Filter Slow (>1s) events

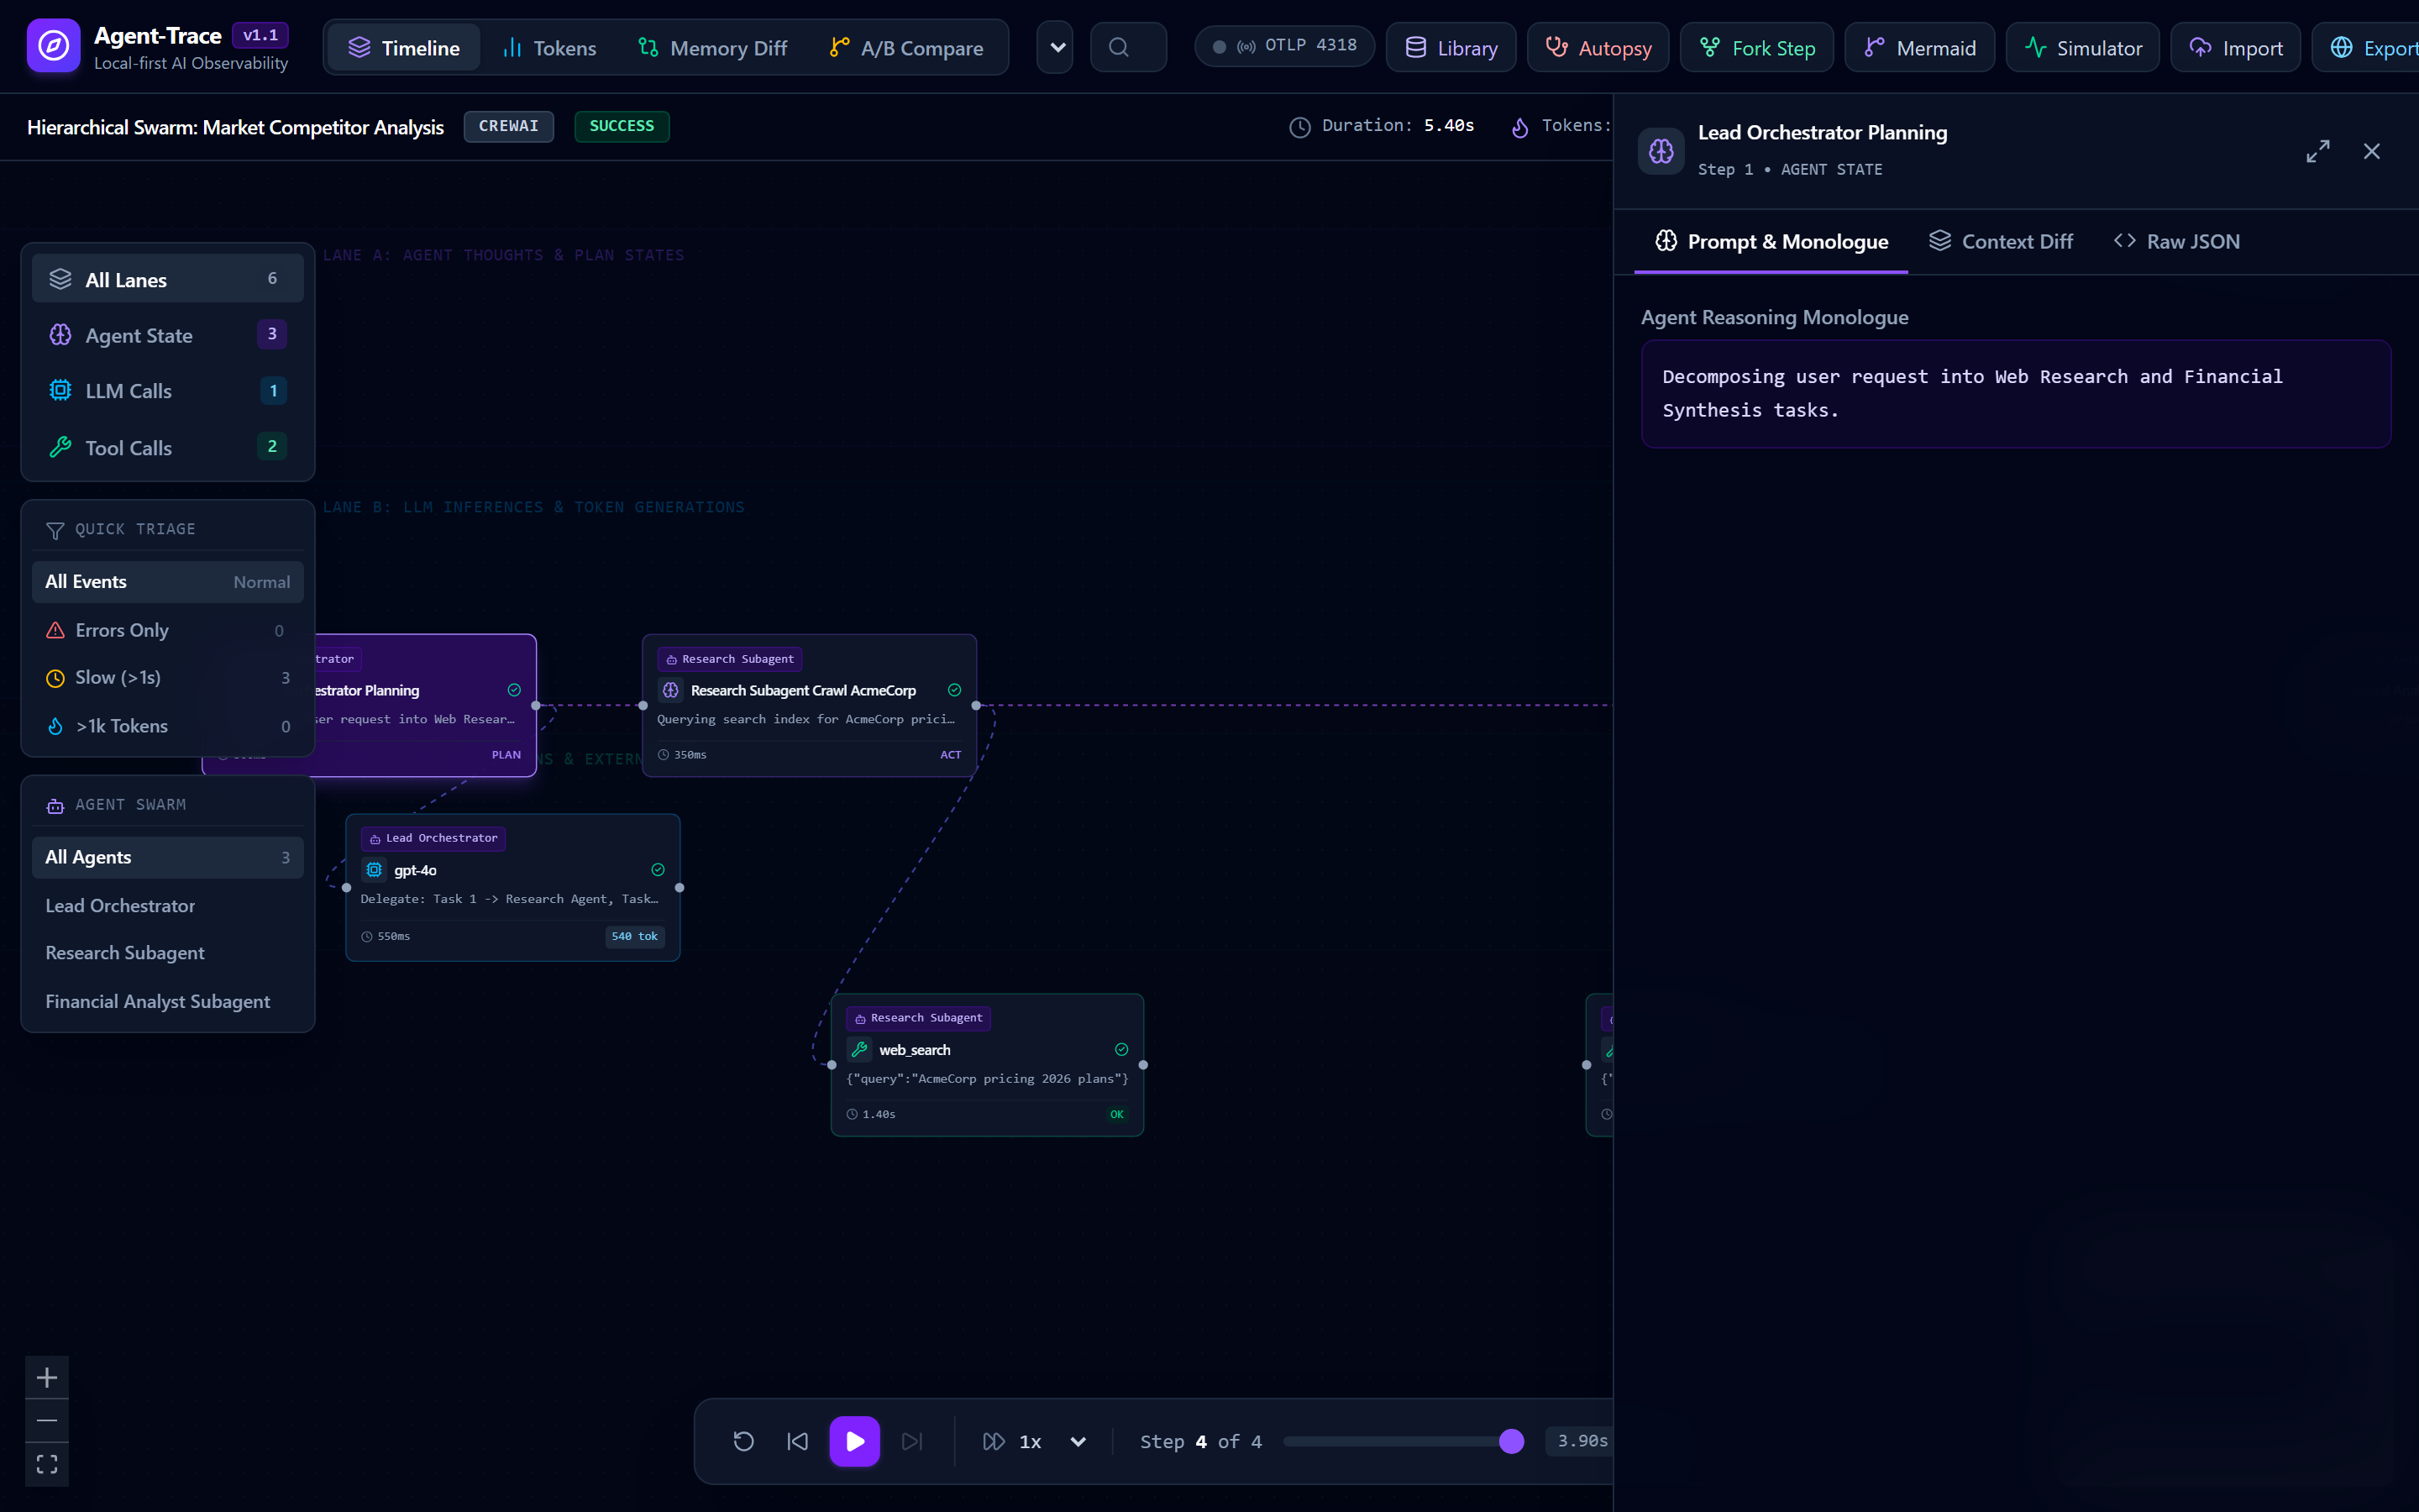click(167, 678)
